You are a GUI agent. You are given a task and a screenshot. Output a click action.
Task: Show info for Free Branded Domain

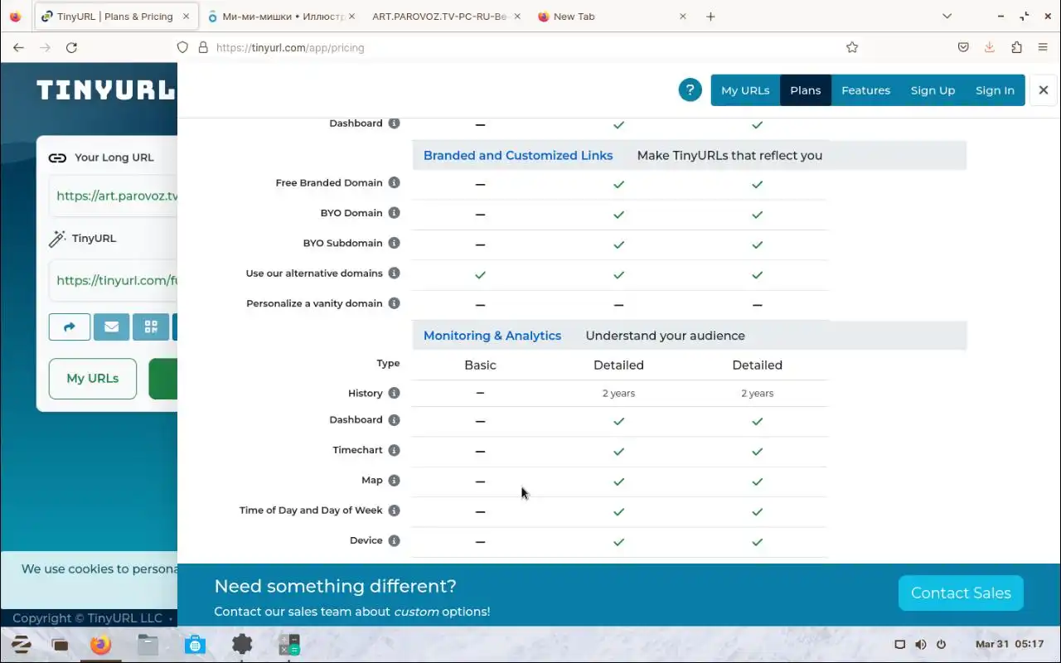(x=395, y=183)
